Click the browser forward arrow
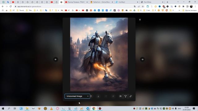The height and width of the screenshot is (111, 198). pyautogui.click(x=7, y=6)
